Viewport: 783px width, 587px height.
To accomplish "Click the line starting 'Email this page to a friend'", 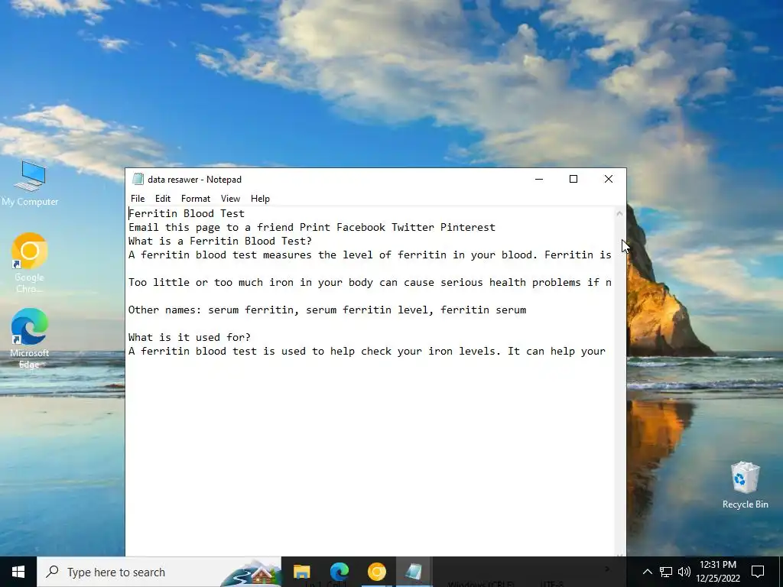I will click(x=312, y=228).
